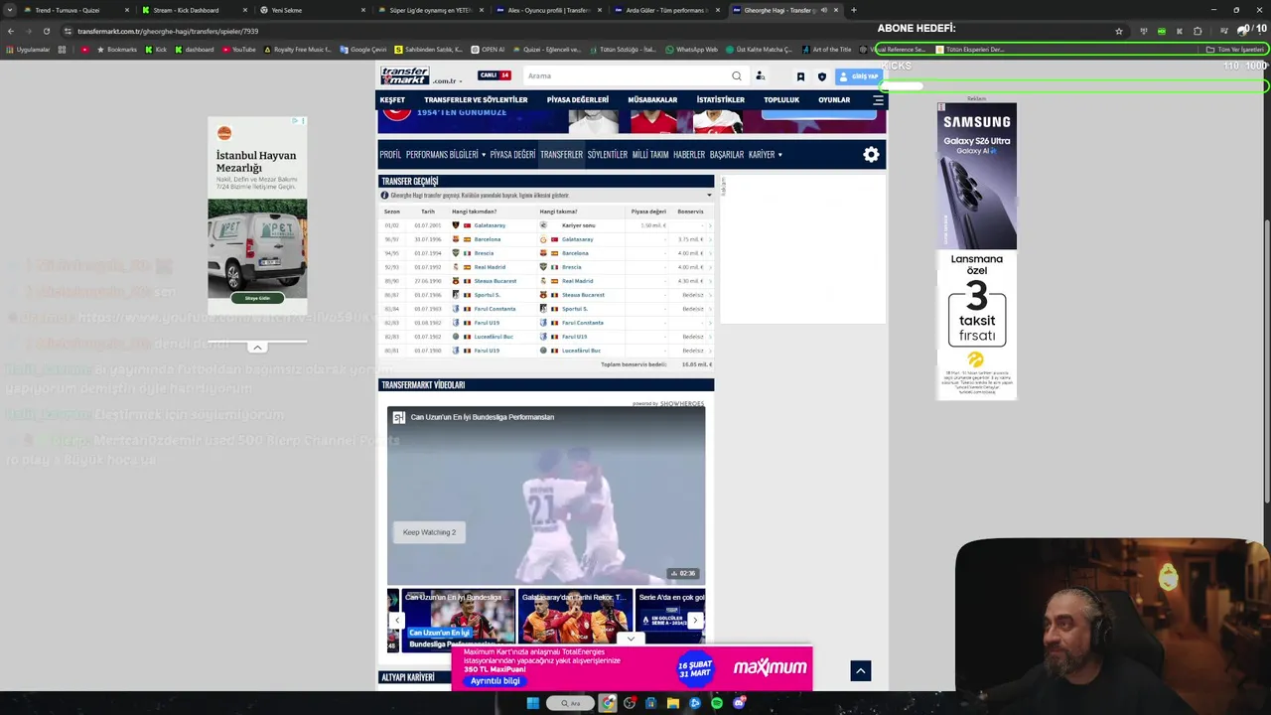The height and width of the screenshot is (715, 1271).
Task: Expand the Performans Bilgileri dropdown
Action: click(x=484, y=155)
